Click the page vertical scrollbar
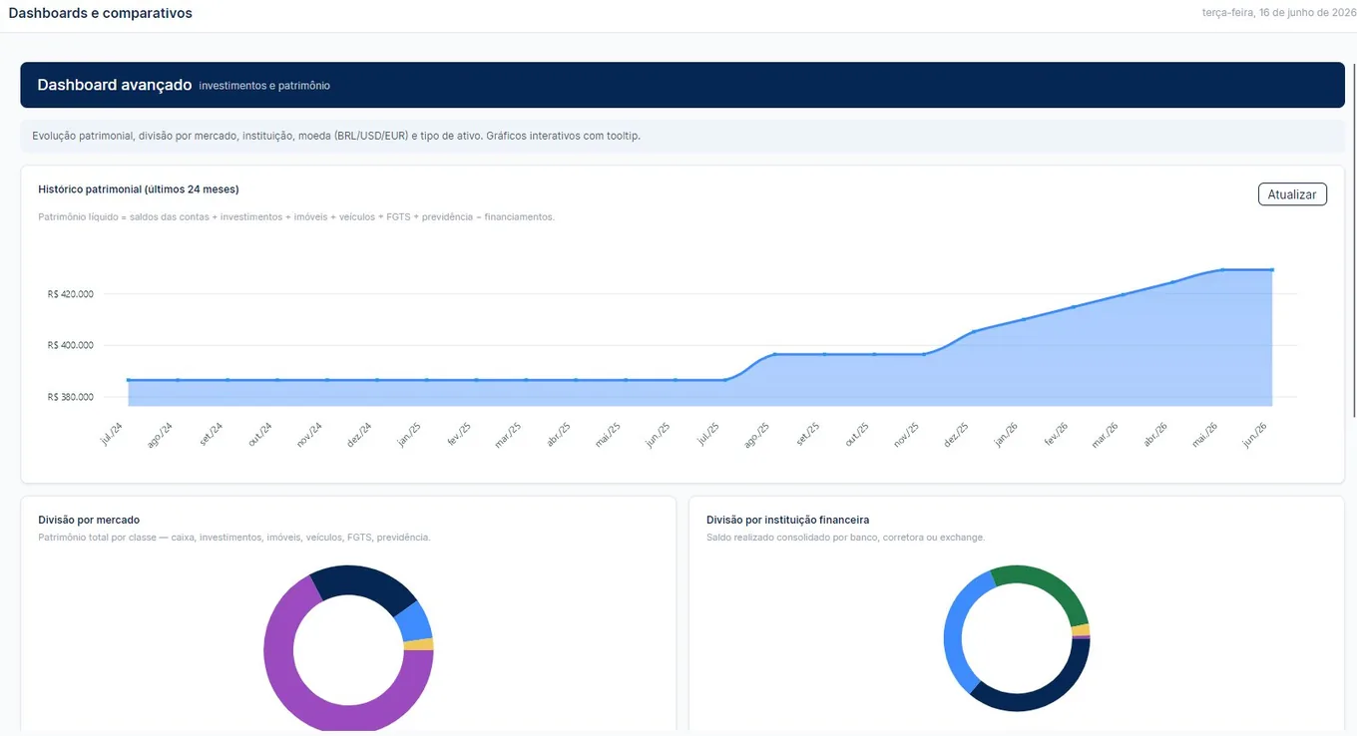The height and width of the screenshot is (736, 1357). point(1353,239)
